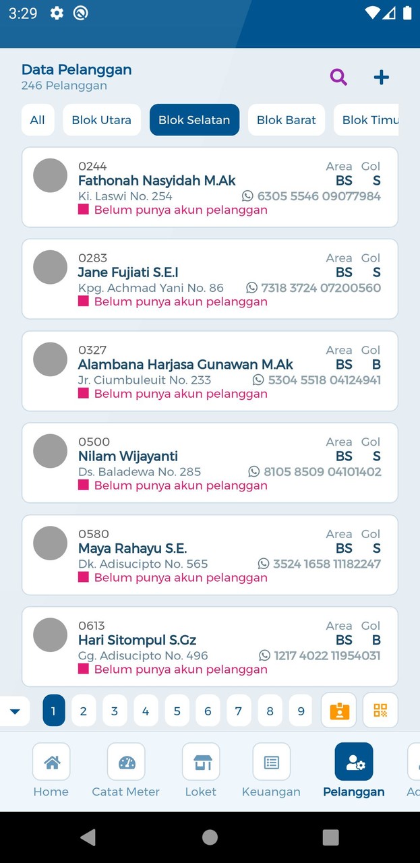Tap the avatar circle of Nilam Wijayanti

click(x=50, y=451)
